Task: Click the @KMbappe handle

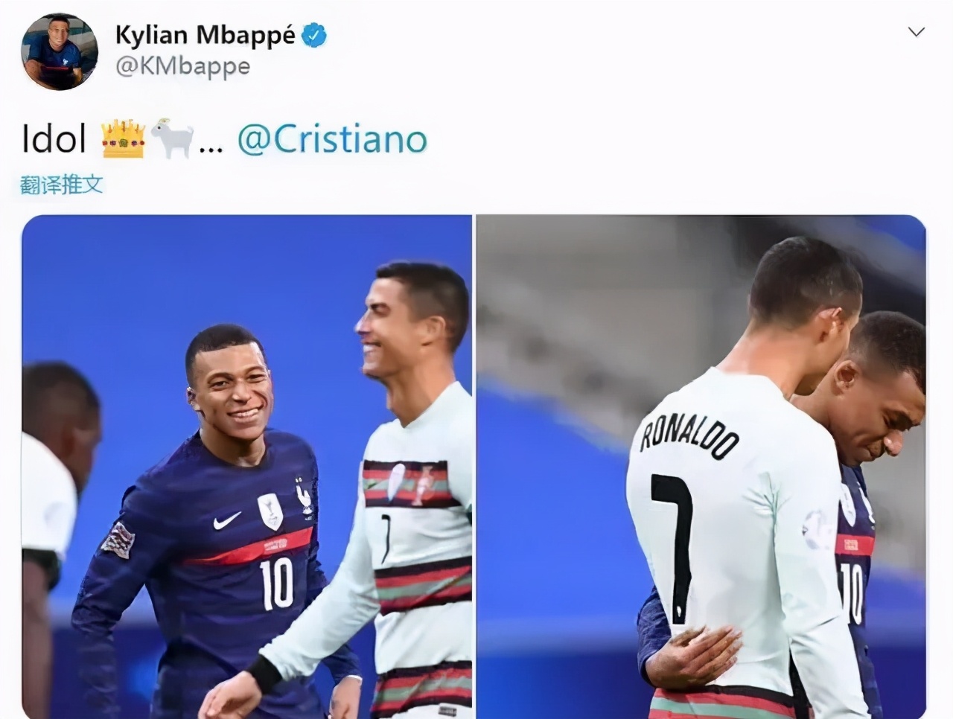Action: click(x=183, y=66)
